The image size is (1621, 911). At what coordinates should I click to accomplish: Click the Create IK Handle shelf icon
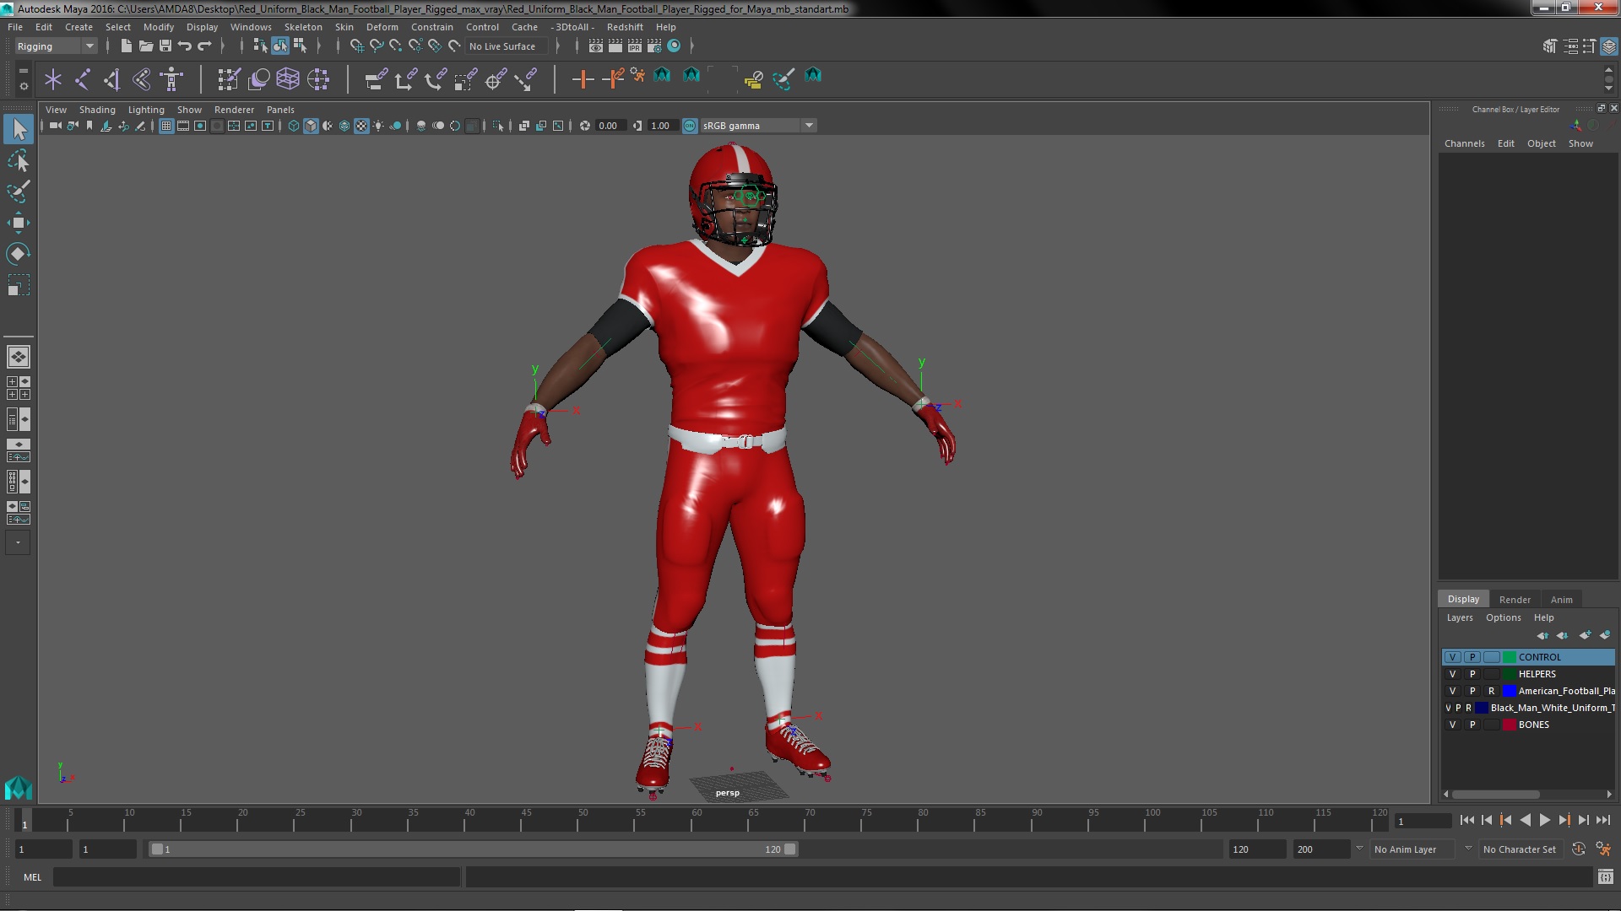pyautogui.click(x=112, y=79)
